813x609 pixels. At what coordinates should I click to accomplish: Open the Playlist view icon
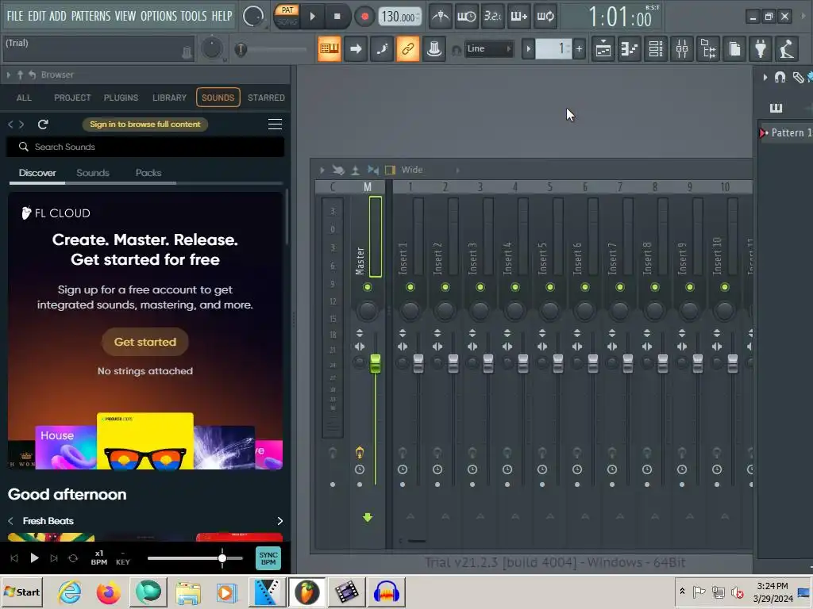603,49
